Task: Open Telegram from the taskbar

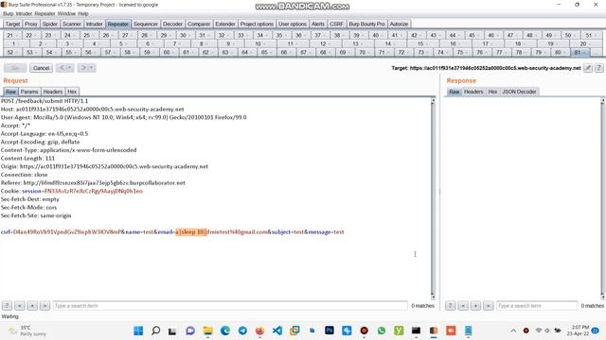Action: (242, 331)
